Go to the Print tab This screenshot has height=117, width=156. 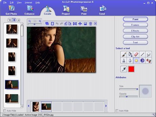[x=84, y=10]
